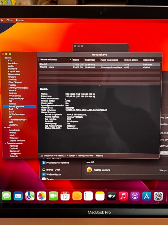This screenshot has height=225, width=168.
Task: Click the pane divider handle dot
Action: point(99,86)
